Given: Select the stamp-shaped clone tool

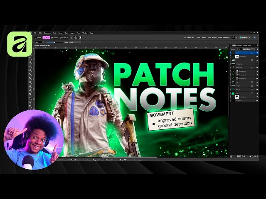Looking at the screenshot, I should point(30,83).
